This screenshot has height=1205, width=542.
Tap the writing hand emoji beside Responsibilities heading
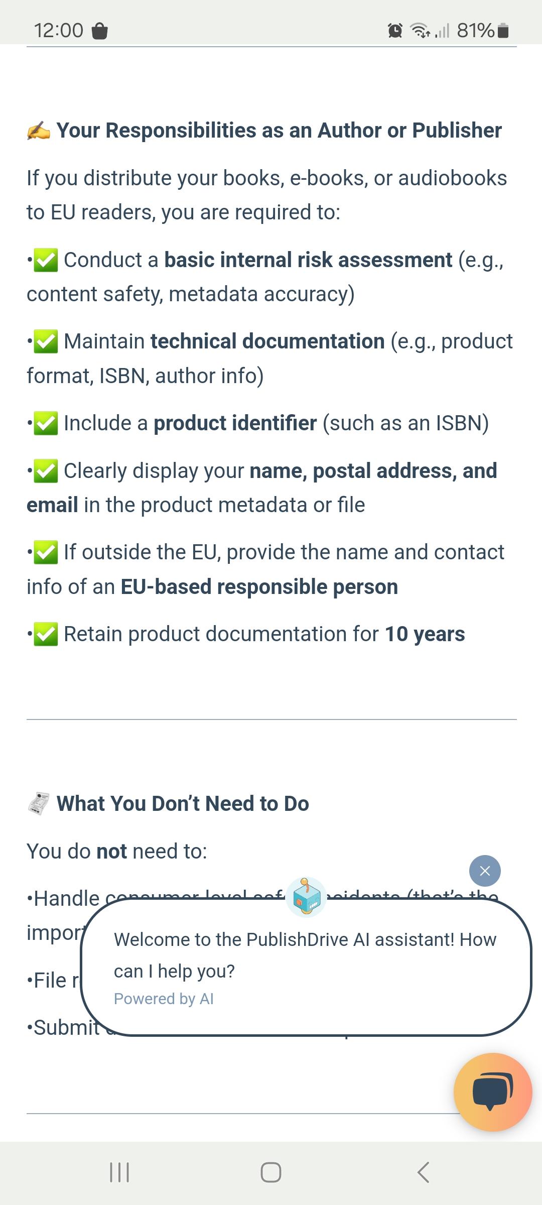coord(39,131)
